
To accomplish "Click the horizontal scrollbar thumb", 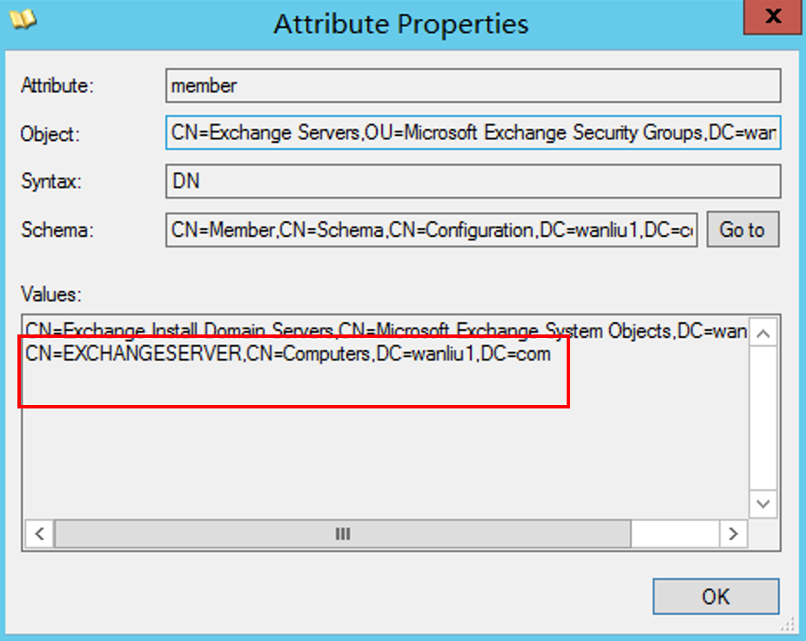I will (343, 534).
